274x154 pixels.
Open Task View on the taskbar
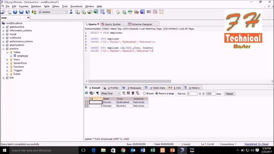click(x=83, y=150)
